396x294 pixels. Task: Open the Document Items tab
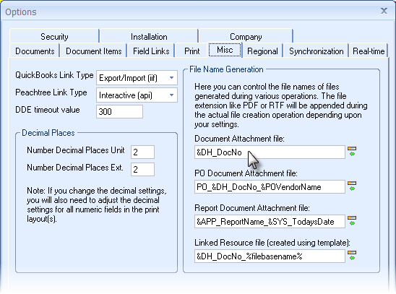[x=94, y=51]
